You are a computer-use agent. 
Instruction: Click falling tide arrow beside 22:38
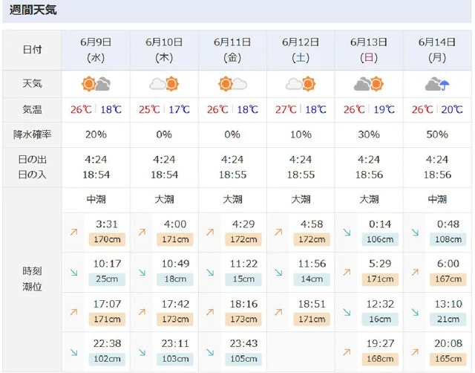(x=73, y=352)
